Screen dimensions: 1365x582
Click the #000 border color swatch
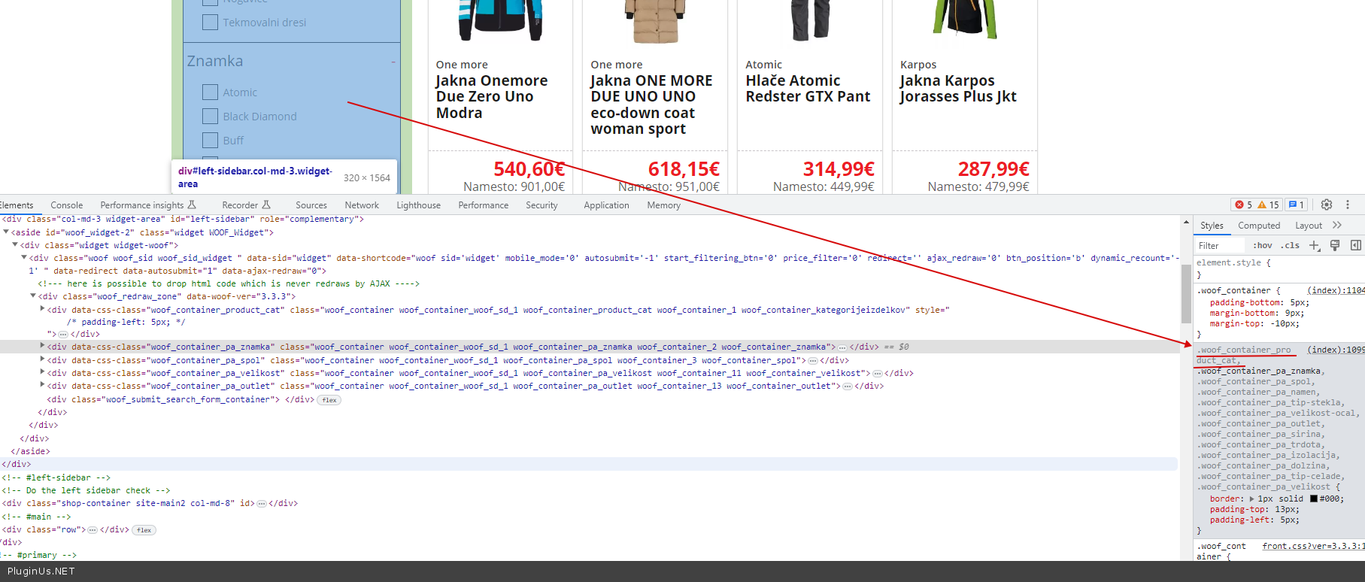[1314, 499]
